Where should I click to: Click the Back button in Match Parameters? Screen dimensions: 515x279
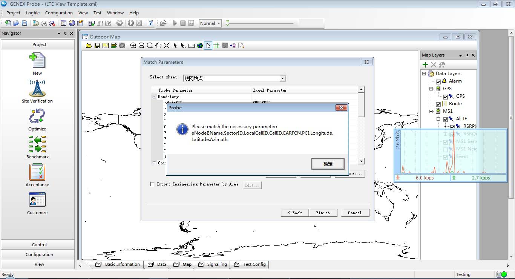[295, 213]
